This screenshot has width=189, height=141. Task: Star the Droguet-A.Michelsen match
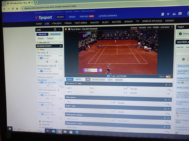pos(39,71)
